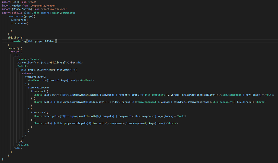Click the onClick attribute on the h2
278x163 pixels.
click(x=29, y=63)
